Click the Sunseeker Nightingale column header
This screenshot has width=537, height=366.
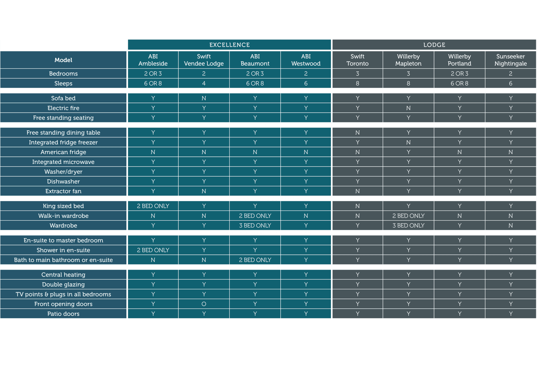tap(510, 60)
